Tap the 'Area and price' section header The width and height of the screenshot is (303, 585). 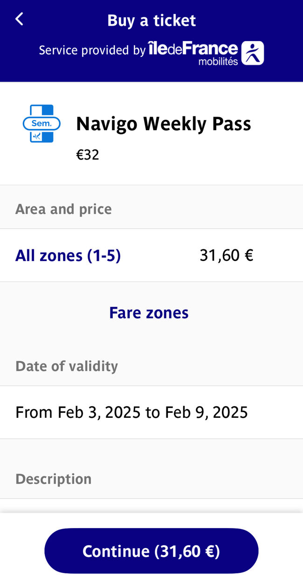[x=63, y=209]
